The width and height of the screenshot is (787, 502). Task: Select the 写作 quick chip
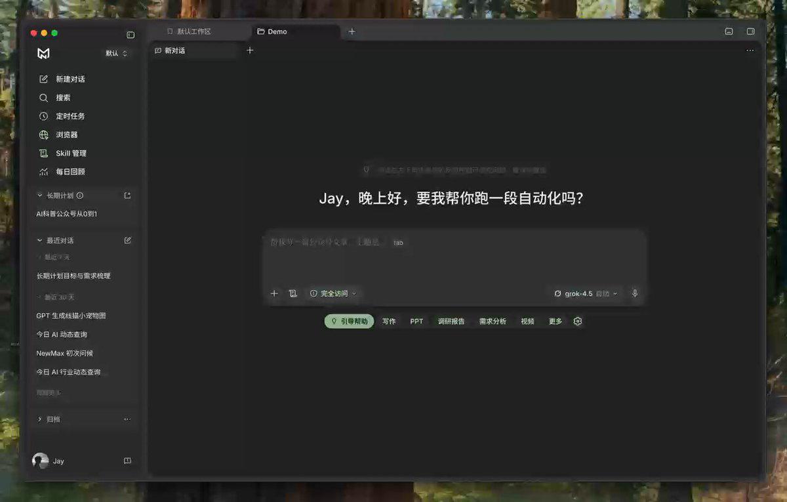389,322
